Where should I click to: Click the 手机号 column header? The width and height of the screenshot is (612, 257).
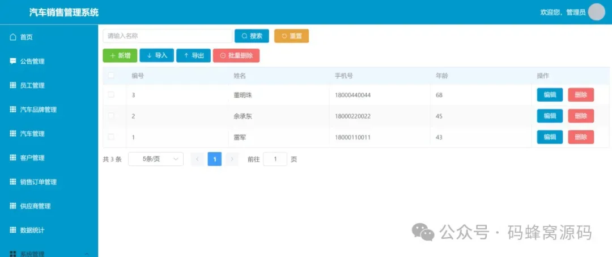coord(344,76)
